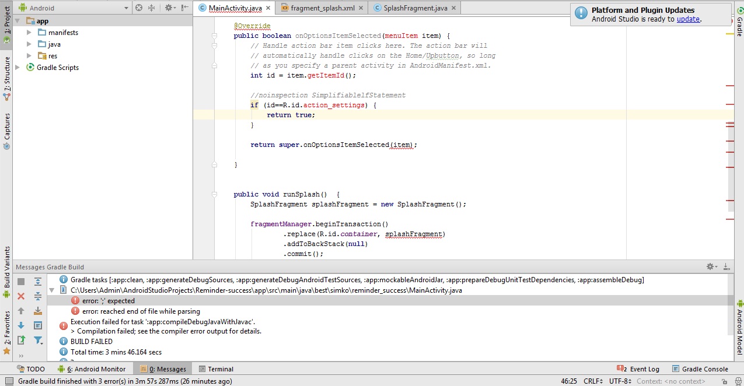Viewport: 744px width, 386px height.
Task: Click Collapse All icon in Messages toolbar
Action: pyautogui.click(x=38, y=296)
